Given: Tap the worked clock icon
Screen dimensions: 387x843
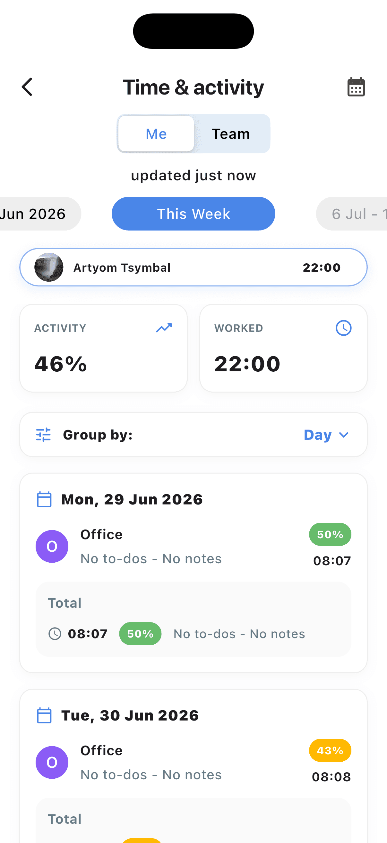Looking at the screenshot, I should (x=344, y=328).
